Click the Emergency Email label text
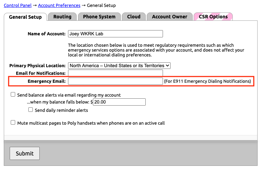The width and height of the screenshot is (260, 170). [47, 81]
